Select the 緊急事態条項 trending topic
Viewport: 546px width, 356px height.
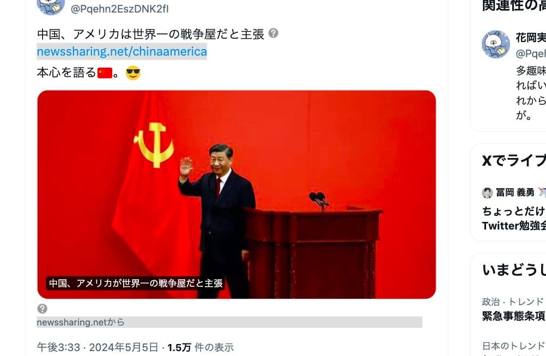click(x=514, y=316)
